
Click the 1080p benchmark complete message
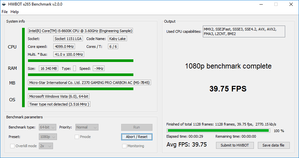tap(228, 66)
